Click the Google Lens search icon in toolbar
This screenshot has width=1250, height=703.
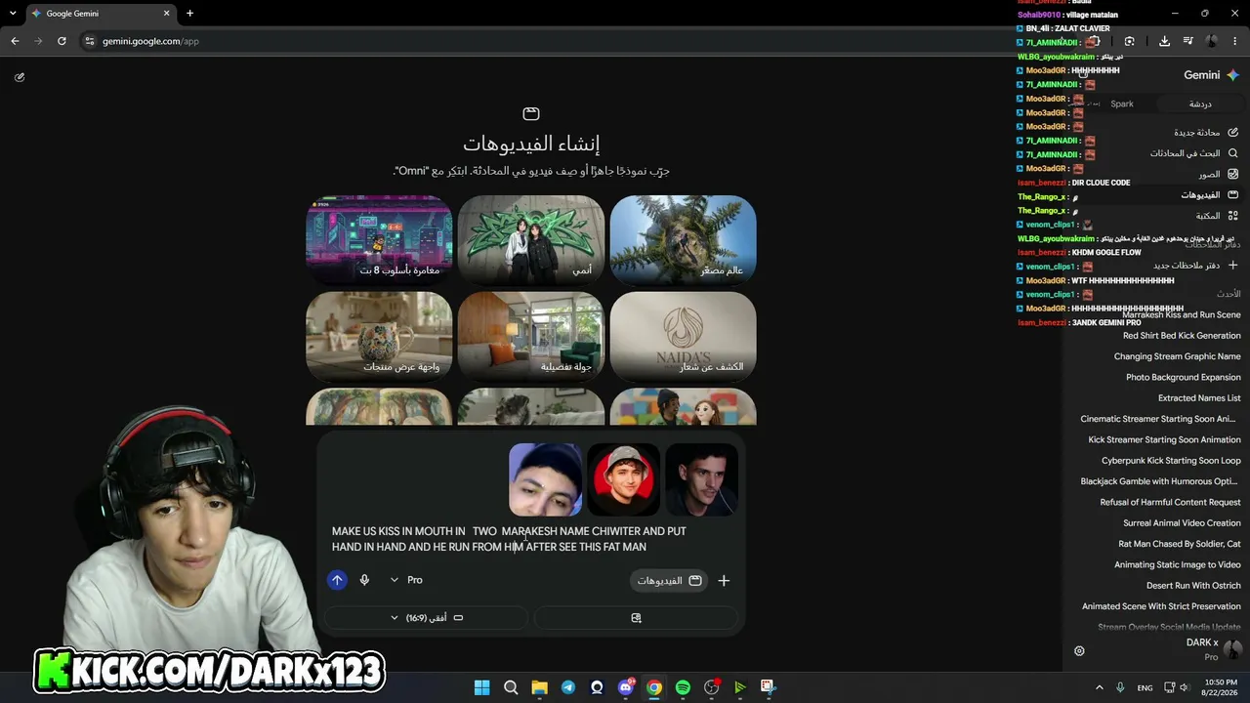tap(1129, 41)
